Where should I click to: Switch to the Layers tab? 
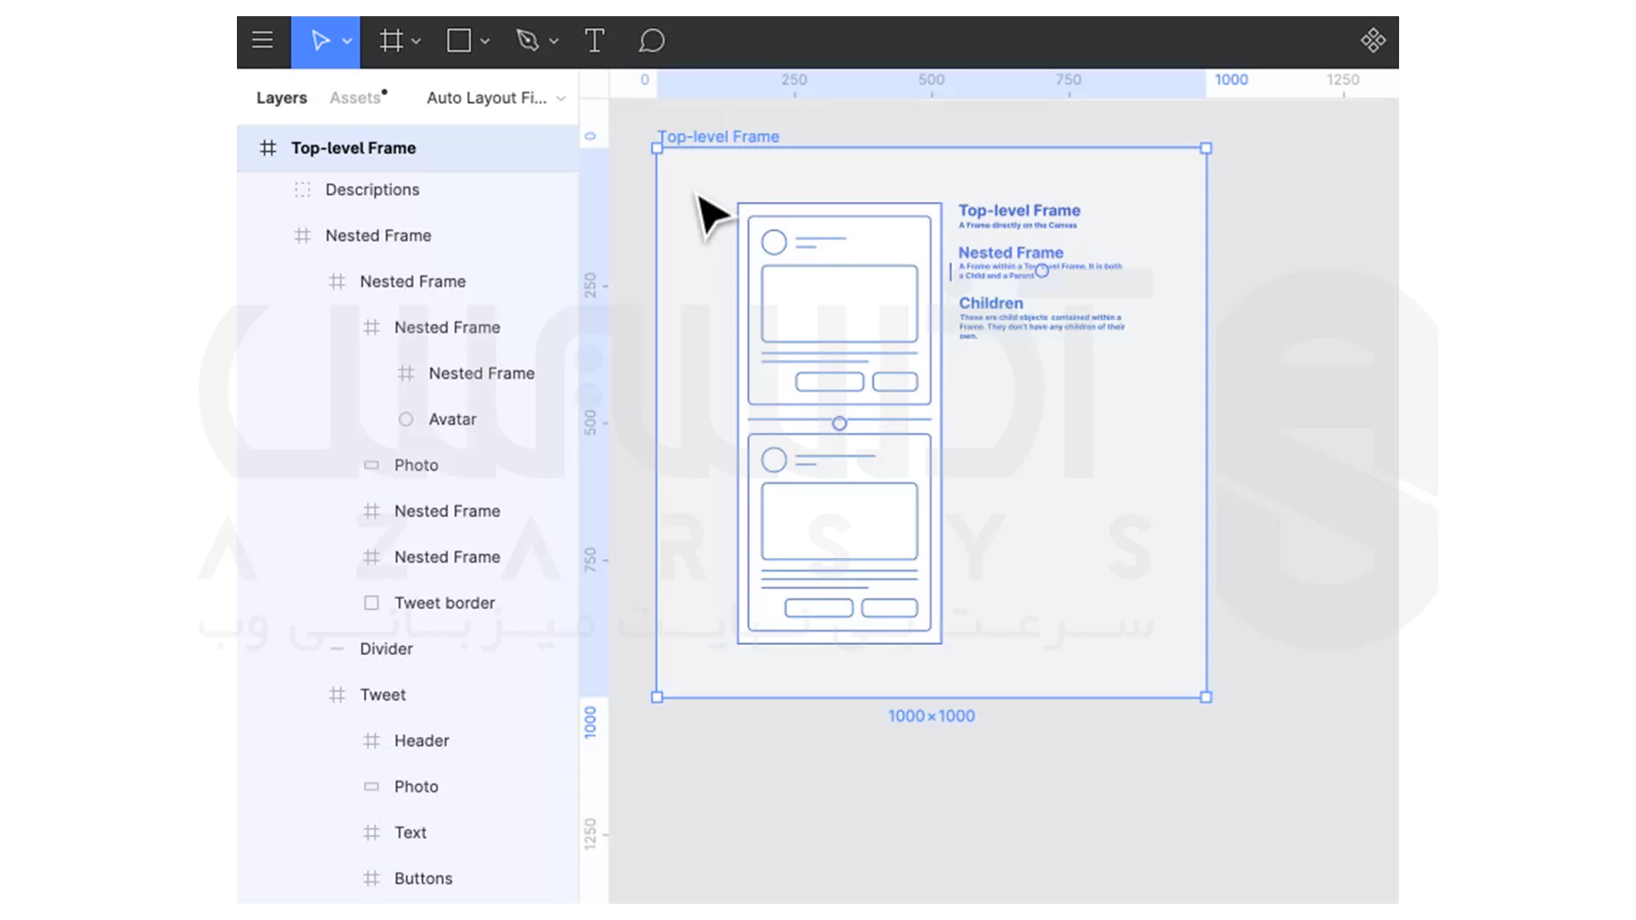pos(281,98)
